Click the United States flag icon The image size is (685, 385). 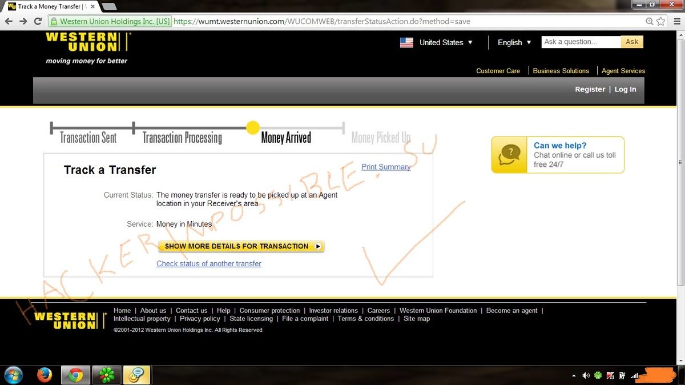pos(406,42)
